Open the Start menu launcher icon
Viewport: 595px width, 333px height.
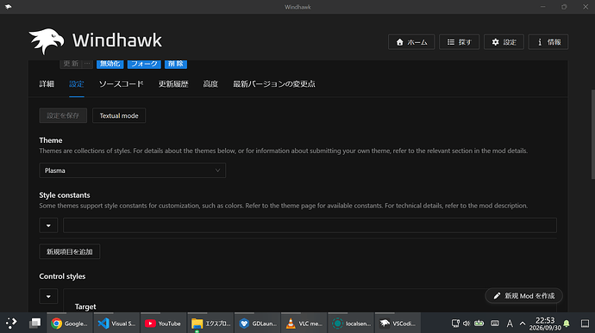(x=11, y=324)
